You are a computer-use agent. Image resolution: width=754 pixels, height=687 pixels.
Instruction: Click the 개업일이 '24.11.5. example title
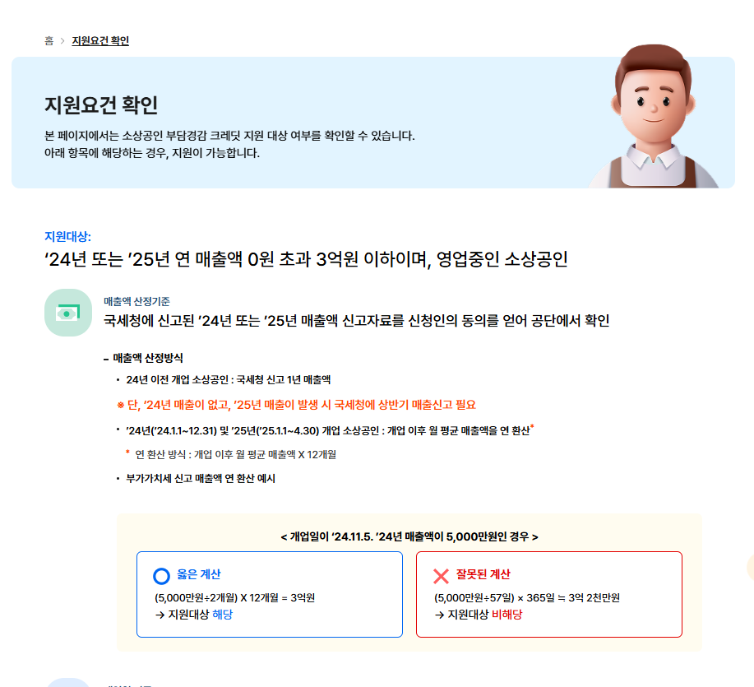409,537
